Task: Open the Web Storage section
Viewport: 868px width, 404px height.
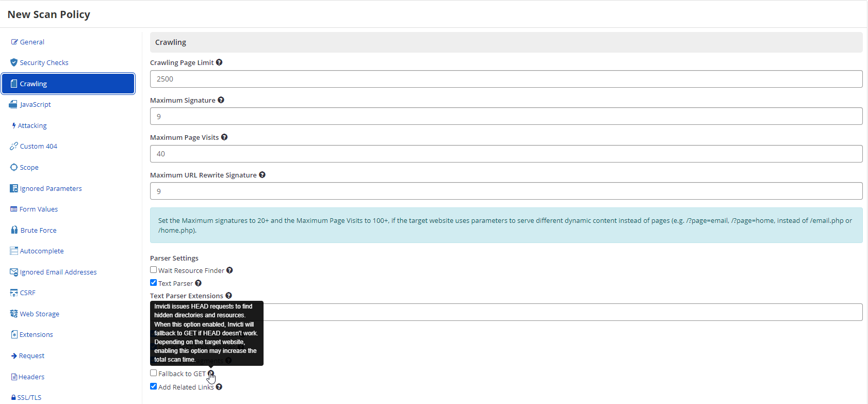Action: [x=39, y=314]
